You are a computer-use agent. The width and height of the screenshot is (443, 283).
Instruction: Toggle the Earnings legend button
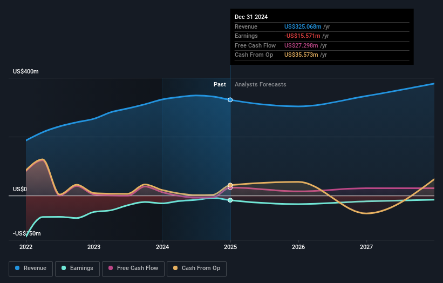point(77,268)
